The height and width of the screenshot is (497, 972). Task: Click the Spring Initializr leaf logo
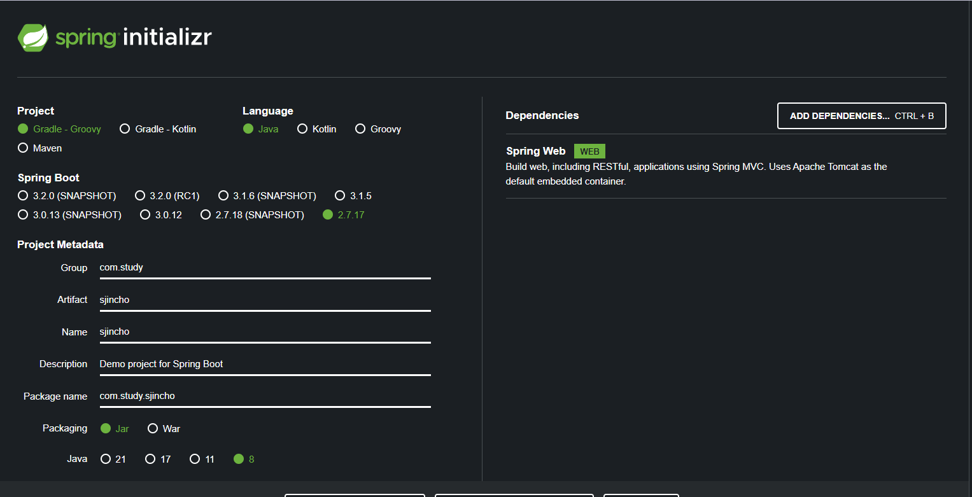click(x=33, y=38)
